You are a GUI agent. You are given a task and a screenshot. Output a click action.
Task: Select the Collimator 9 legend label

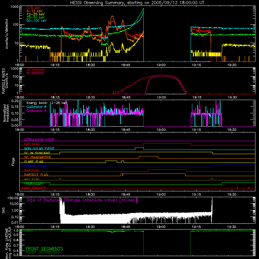click(36, 111)
